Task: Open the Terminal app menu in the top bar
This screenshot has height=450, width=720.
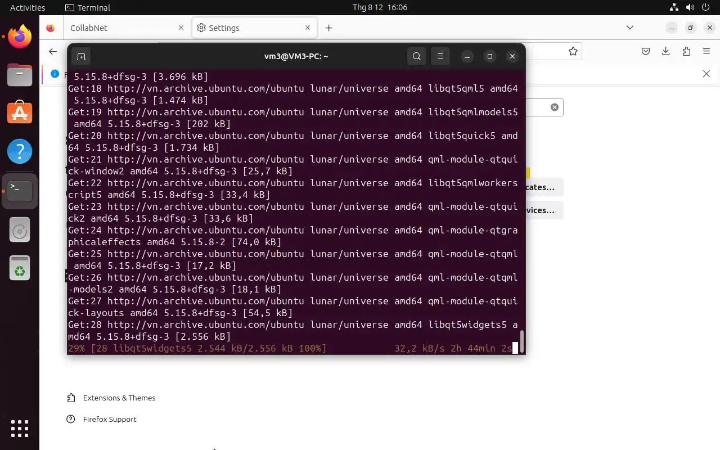Action: click(88, 7)
